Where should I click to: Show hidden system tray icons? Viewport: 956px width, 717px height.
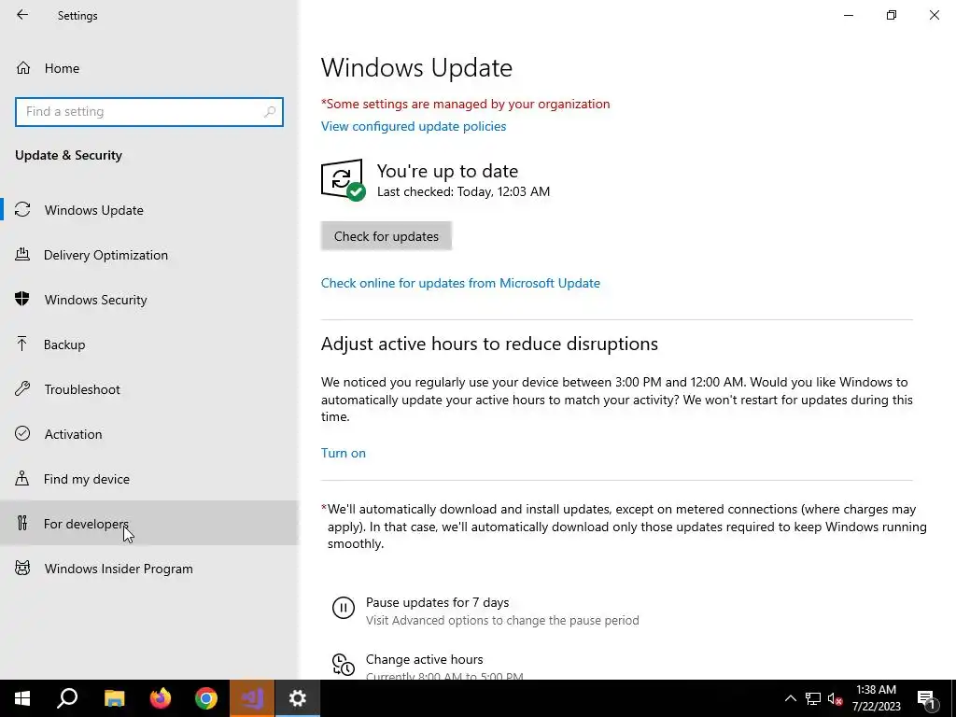[x=790, y=698]
